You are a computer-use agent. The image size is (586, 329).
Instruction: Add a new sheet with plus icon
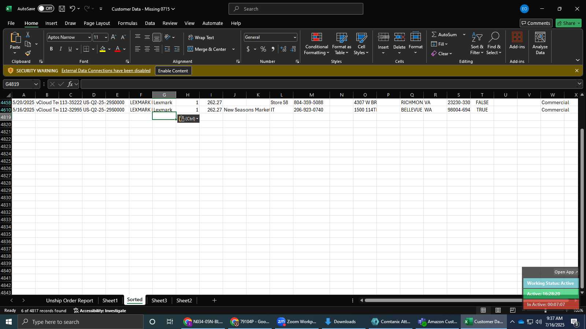click(215, 300)
